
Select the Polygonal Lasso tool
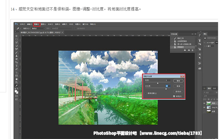click(17, 42)
